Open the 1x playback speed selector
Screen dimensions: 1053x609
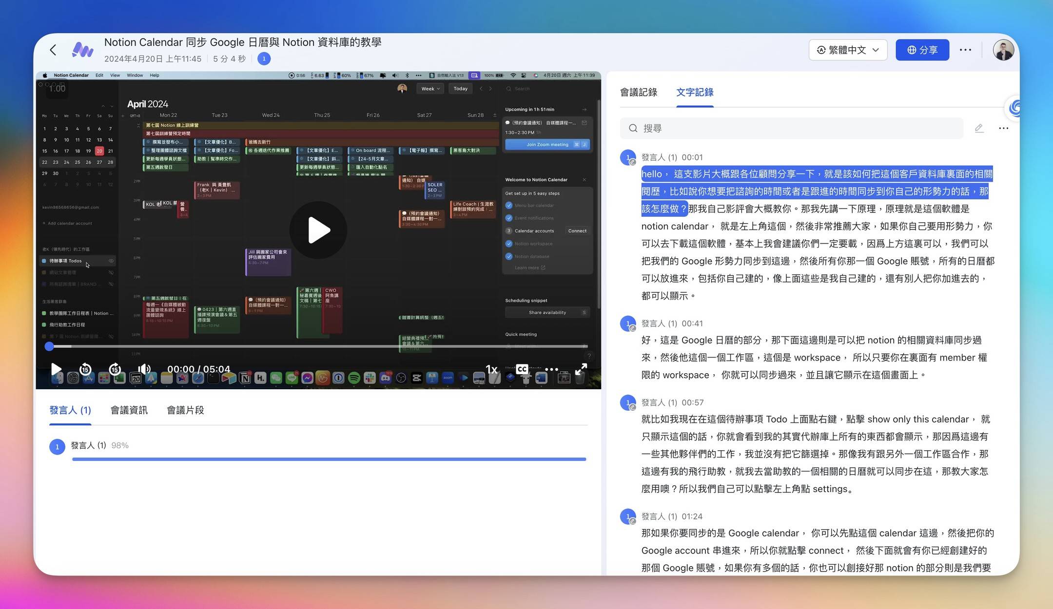click(491, 369)
